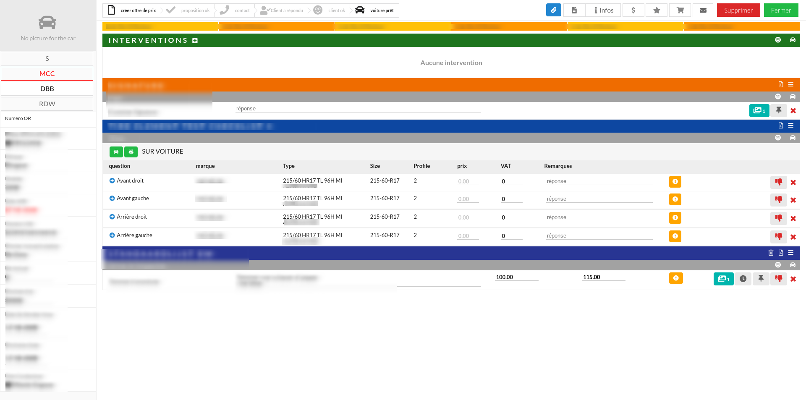Open the dollar sign pricing button

(x=633, y=10)
